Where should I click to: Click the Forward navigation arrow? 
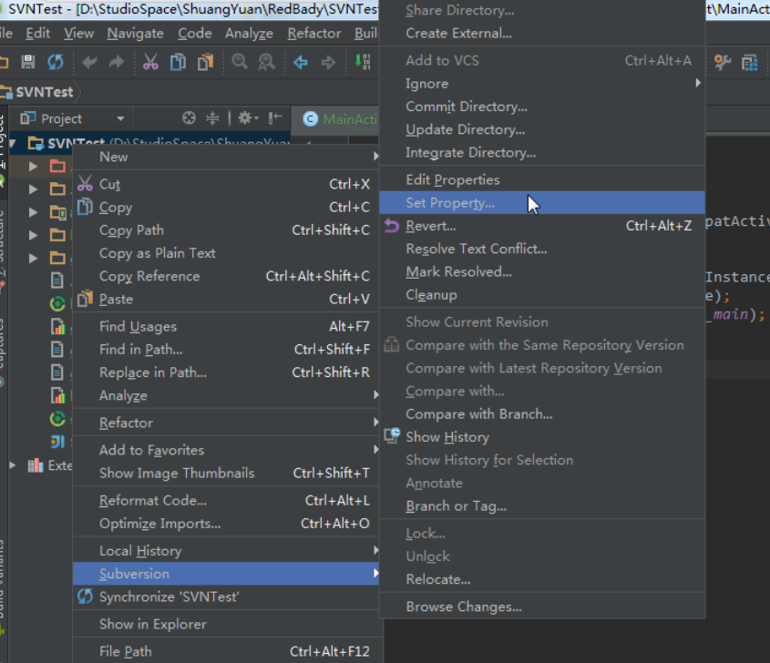click(x=328, y=62)
